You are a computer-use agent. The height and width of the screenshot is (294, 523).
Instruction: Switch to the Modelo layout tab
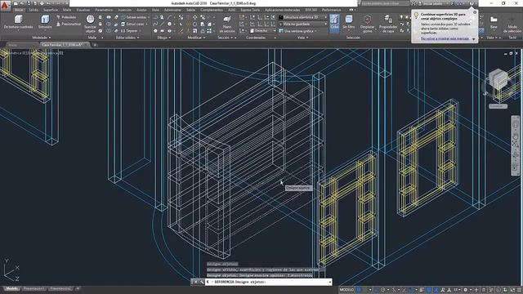12,288
